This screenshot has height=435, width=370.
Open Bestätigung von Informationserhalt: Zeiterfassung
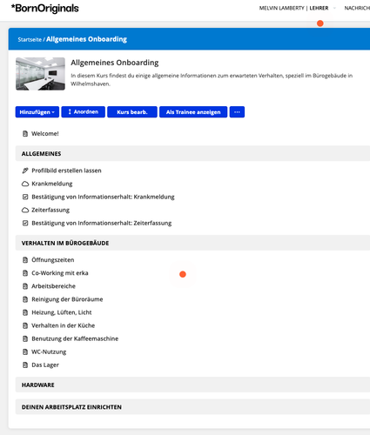point(102,223)
